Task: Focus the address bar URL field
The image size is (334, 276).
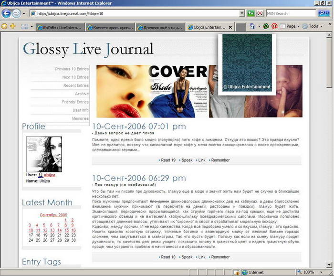Action: [137, 14]
